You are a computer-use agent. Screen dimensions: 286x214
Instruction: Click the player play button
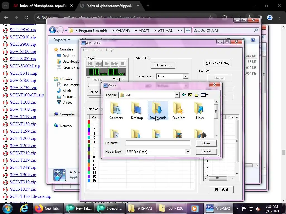pos(106,64)
